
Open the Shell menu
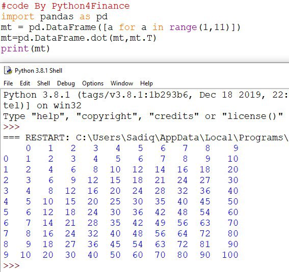pyautogui.click(x=43, y=83)
